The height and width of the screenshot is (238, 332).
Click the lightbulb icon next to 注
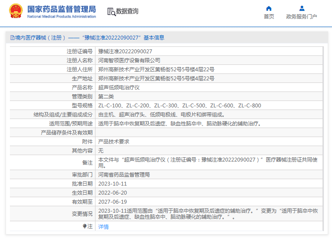pos(85,226)
